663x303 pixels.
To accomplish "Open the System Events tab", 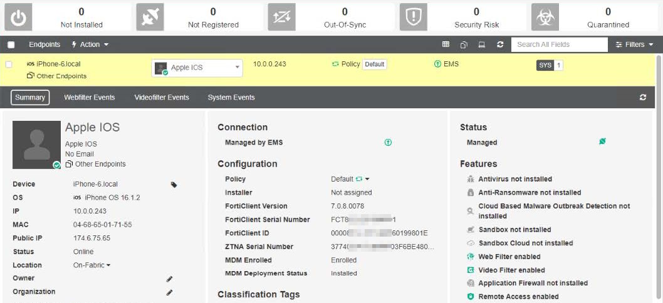I will click(x=231, y=97).
